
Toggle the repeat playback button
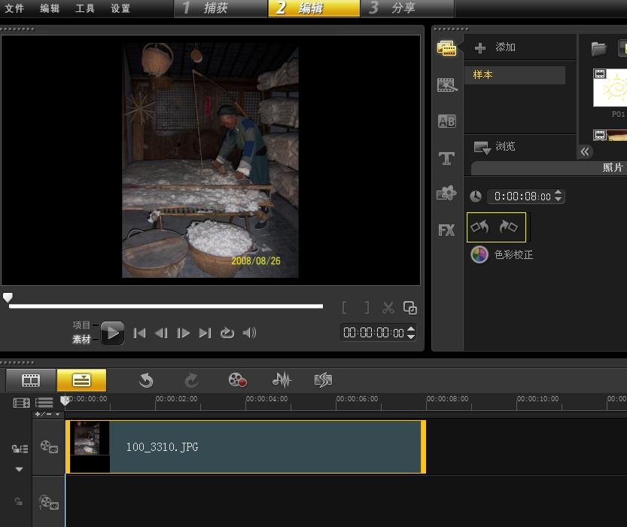point(227,333)
